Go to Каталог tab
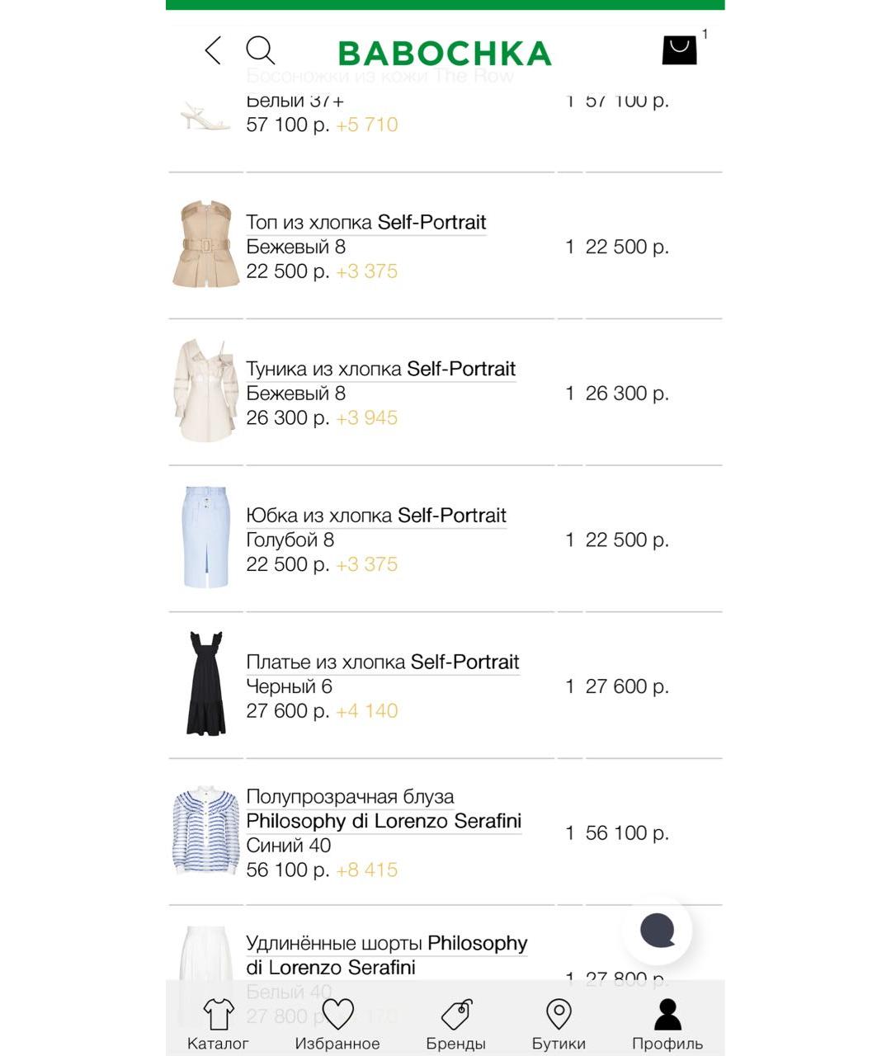Viewport: 891px width, 1056px height. click(218, 1024)
